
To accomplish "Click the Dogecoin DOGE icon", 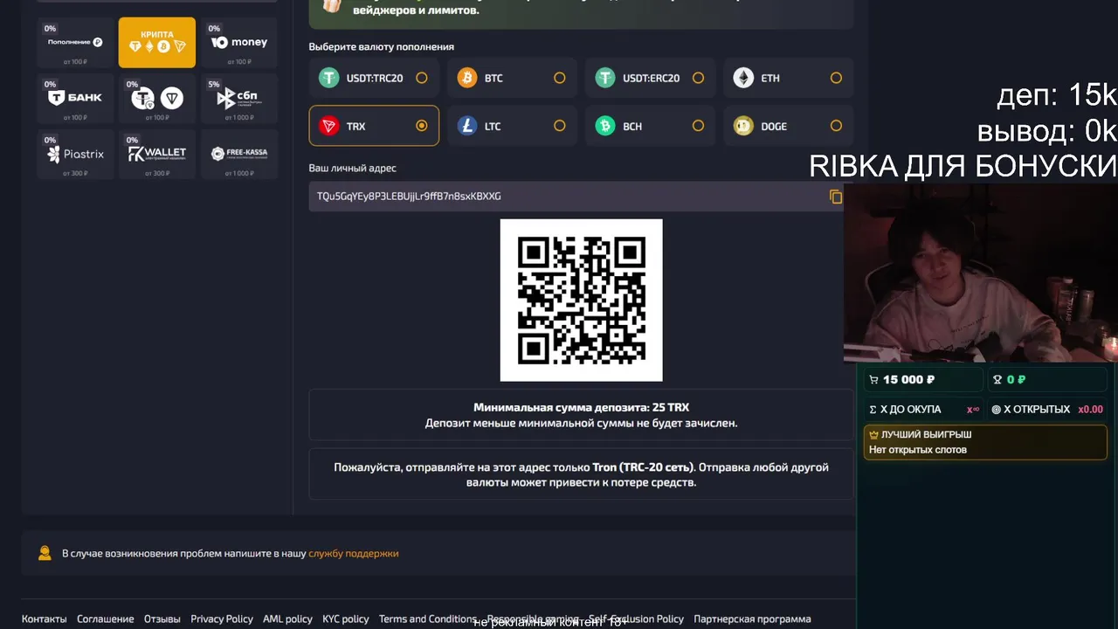I will (743, 126).
